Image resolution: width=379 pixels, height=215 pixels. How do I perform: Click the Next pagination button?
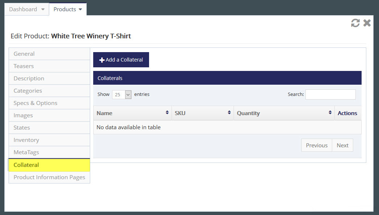(x=342, y=145)
